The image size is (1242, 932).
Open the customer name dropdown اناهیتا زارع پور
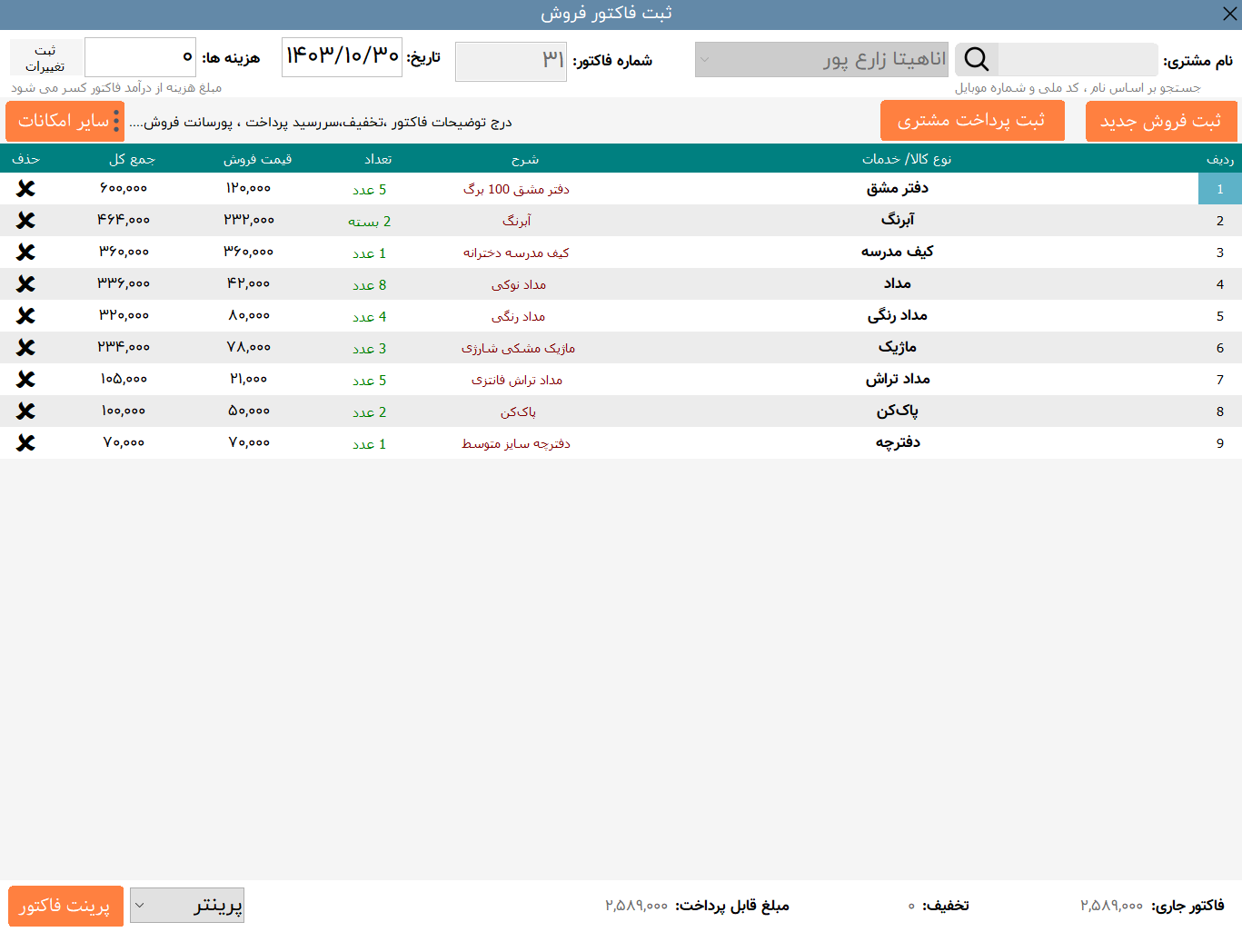pyautogui.click(x=821, y=59)
